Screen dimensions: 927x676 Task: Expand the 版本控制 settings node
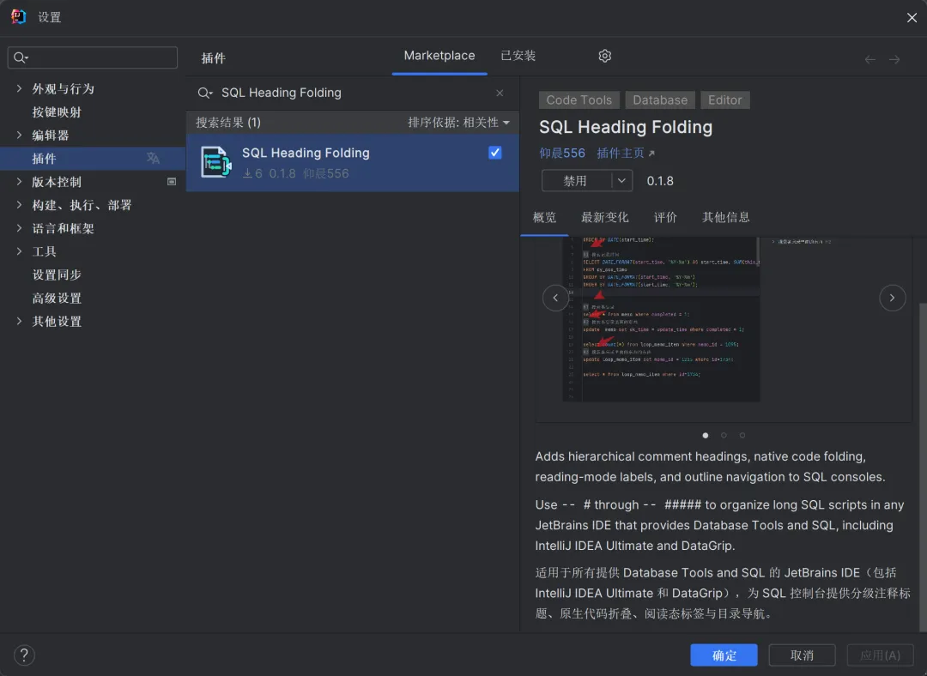click(x=19, y=181)
